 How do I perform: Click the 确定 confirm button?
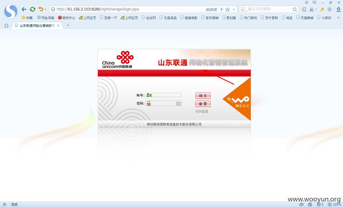(x=203, y=96)
